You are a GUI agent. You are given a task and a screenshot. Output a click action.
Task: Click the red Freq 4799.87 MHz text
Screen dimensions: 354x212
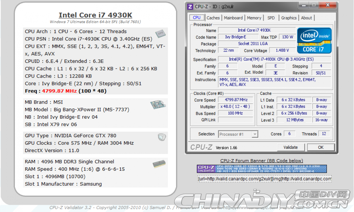tap(59, 91)
